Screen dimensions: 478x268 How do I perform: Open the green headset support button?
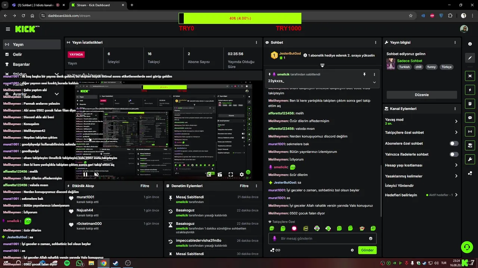pos(467,247)
